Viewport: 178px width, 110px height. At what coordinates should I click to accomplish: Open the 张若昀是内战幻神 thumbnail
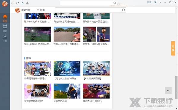(38, 91)
